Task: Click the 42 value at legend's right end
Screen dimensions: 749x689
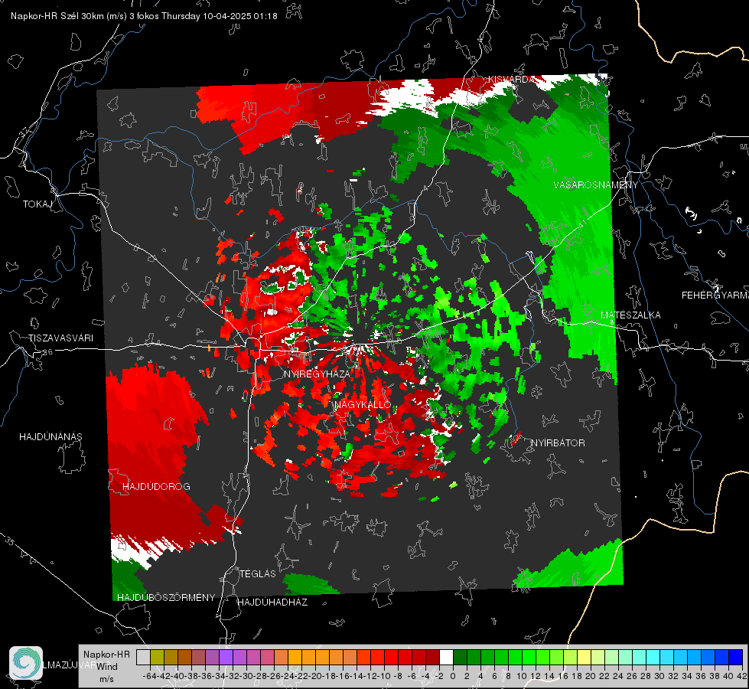Action: point(741,676)
